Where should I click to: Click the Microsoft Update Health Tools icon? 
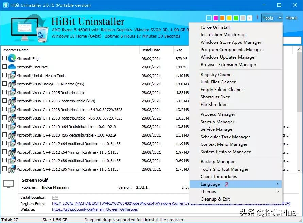12,76
